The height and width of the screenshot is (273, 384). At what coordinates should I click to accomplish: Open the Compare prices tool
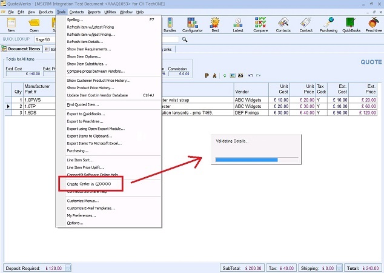pos(261,24)
